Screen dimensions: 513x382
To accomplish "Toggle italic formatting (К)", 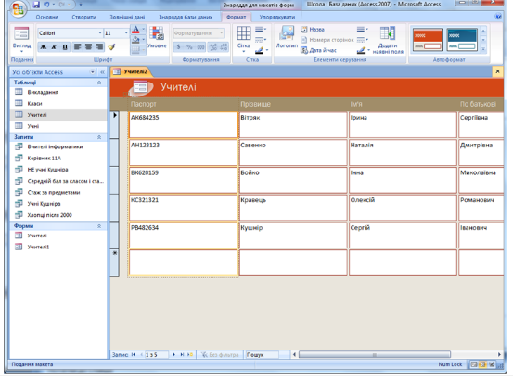I will (x=55, y=46).
